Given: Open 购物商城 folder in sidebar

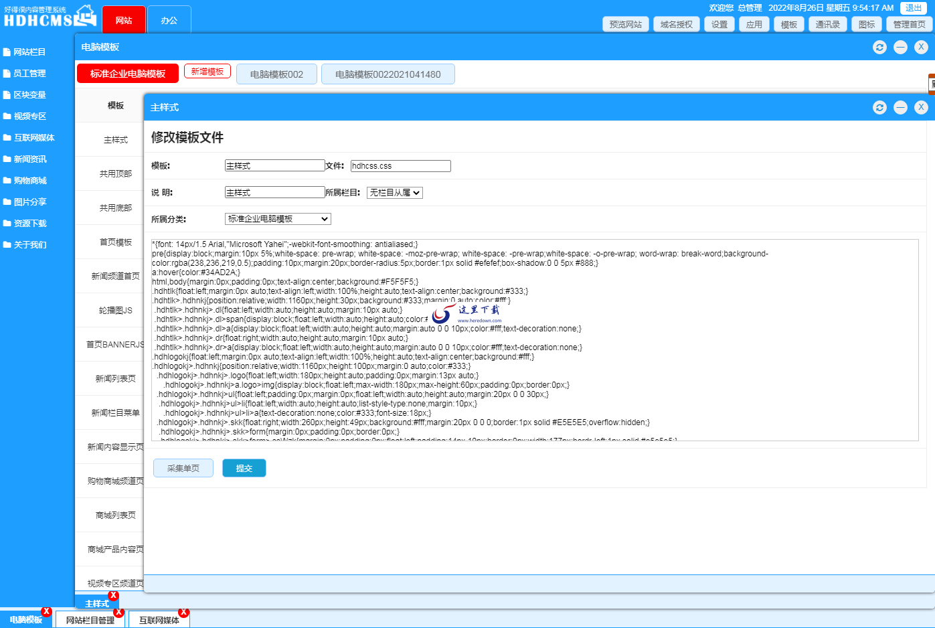Looking at the screenshot, I should 29,181.
